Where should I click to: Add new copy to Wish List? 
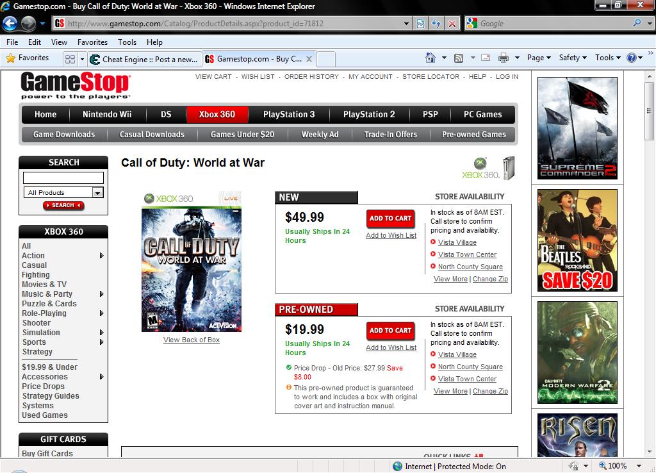[x=391, y=235]
